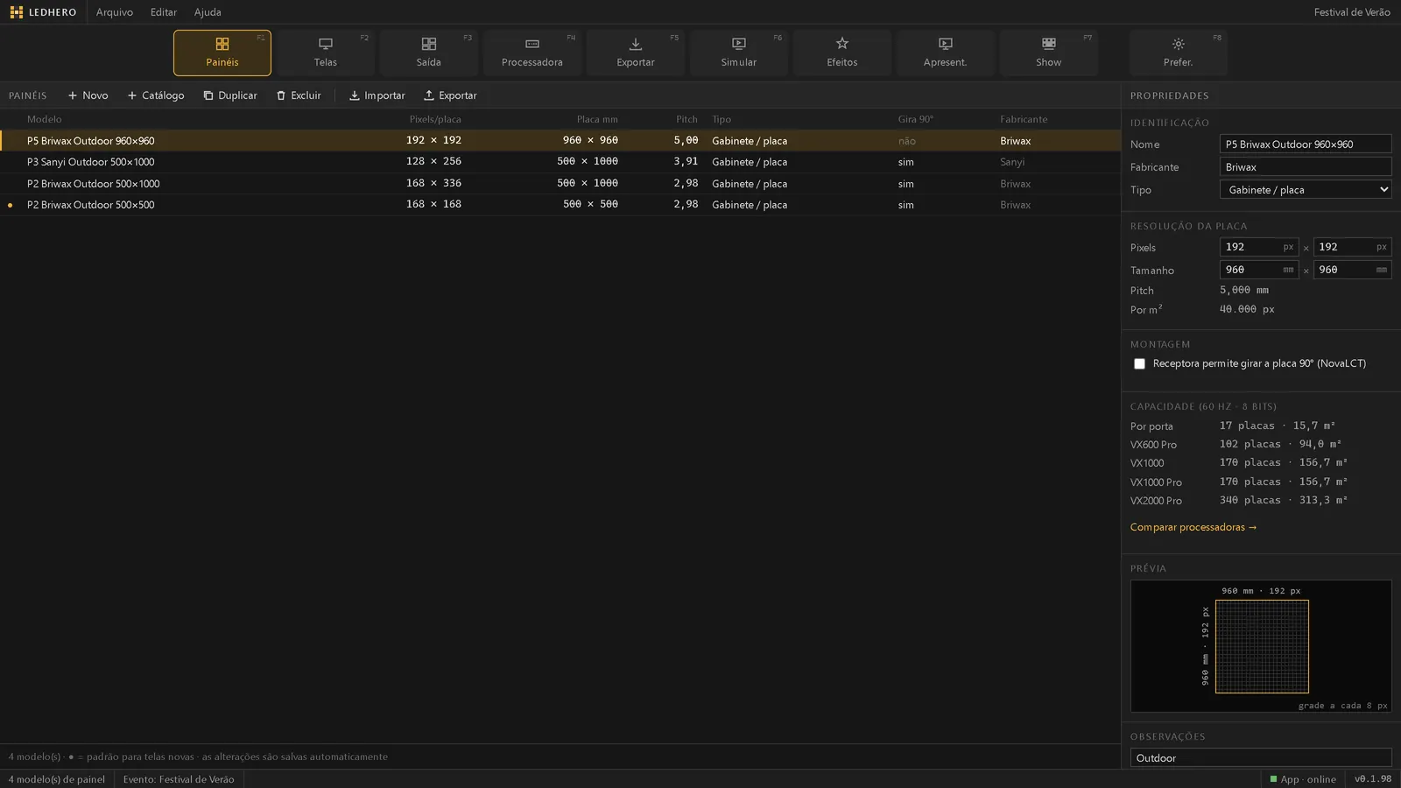Screen dimensions: 1401x788
Task: Expand the Tipo dropdown
Action: (x=1306, y=189)
